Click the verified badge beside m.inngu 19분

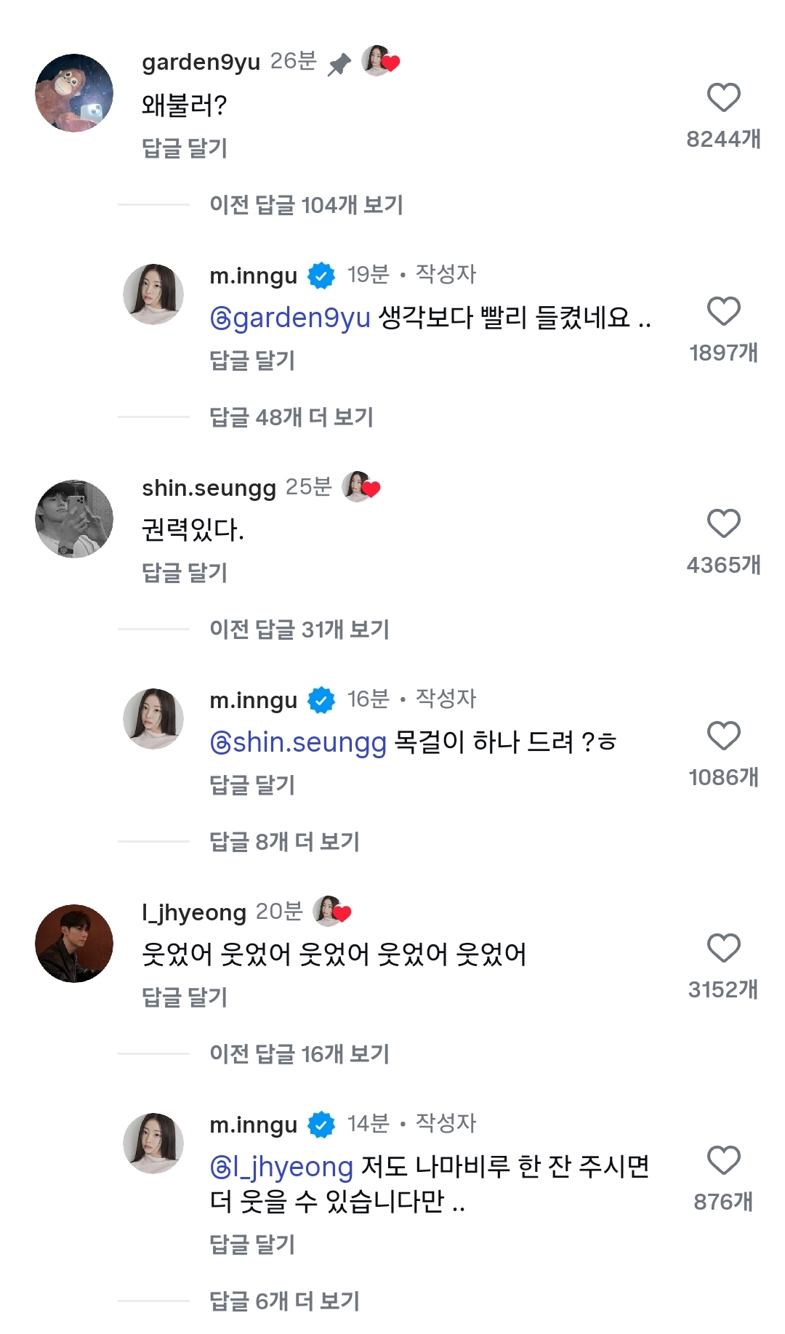(321, 276)
